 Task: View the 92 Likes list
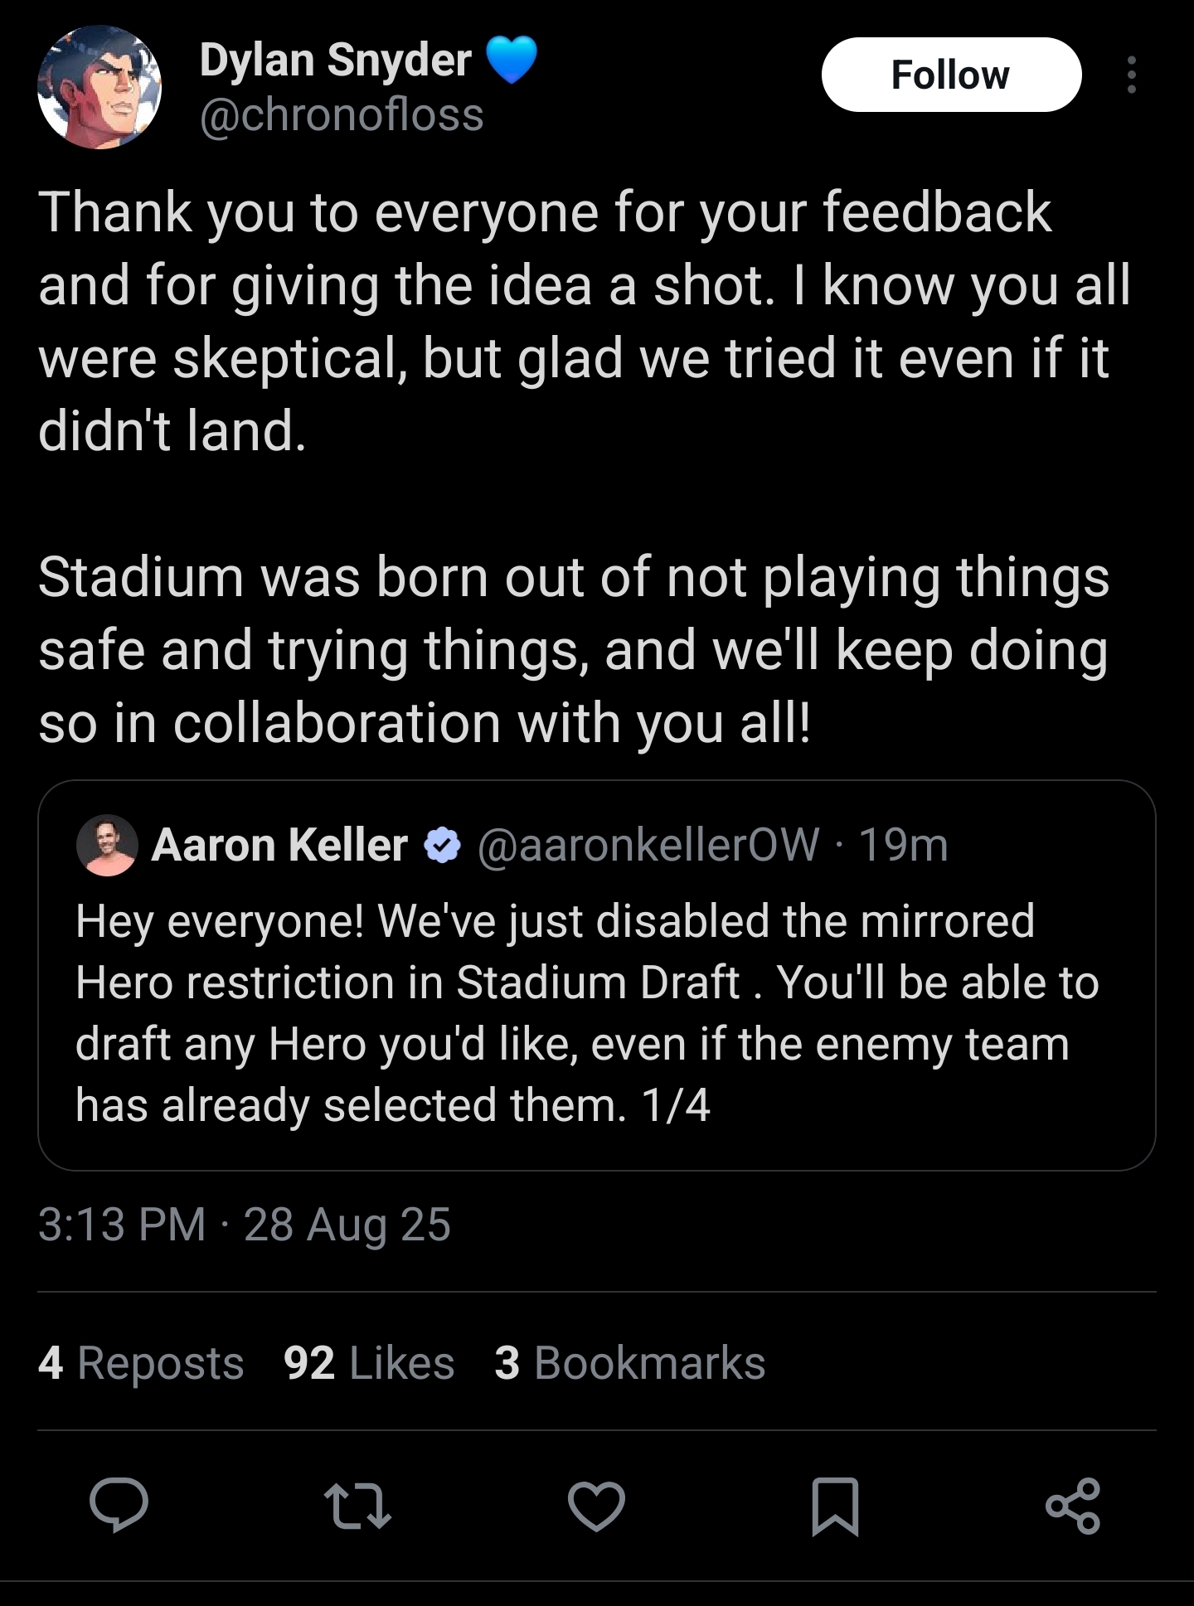(369, 1363)
